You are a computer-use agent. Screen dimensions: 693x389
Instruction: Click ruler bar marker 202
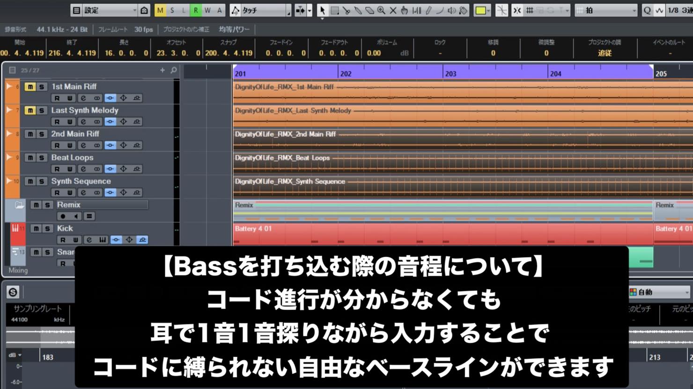(346, 73)
